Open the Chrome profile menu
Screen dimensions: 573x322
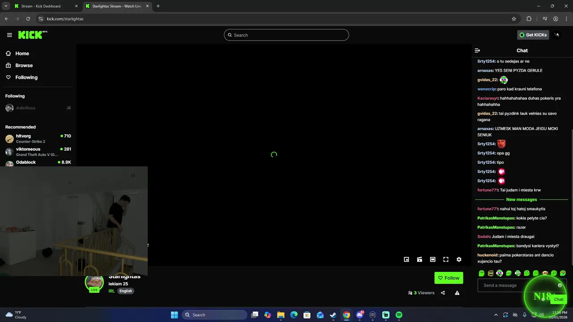point(556,19)
